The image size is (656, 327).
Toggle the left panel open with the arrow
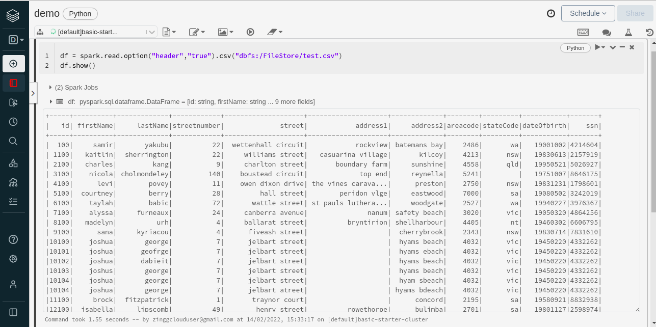click(33, 93)
